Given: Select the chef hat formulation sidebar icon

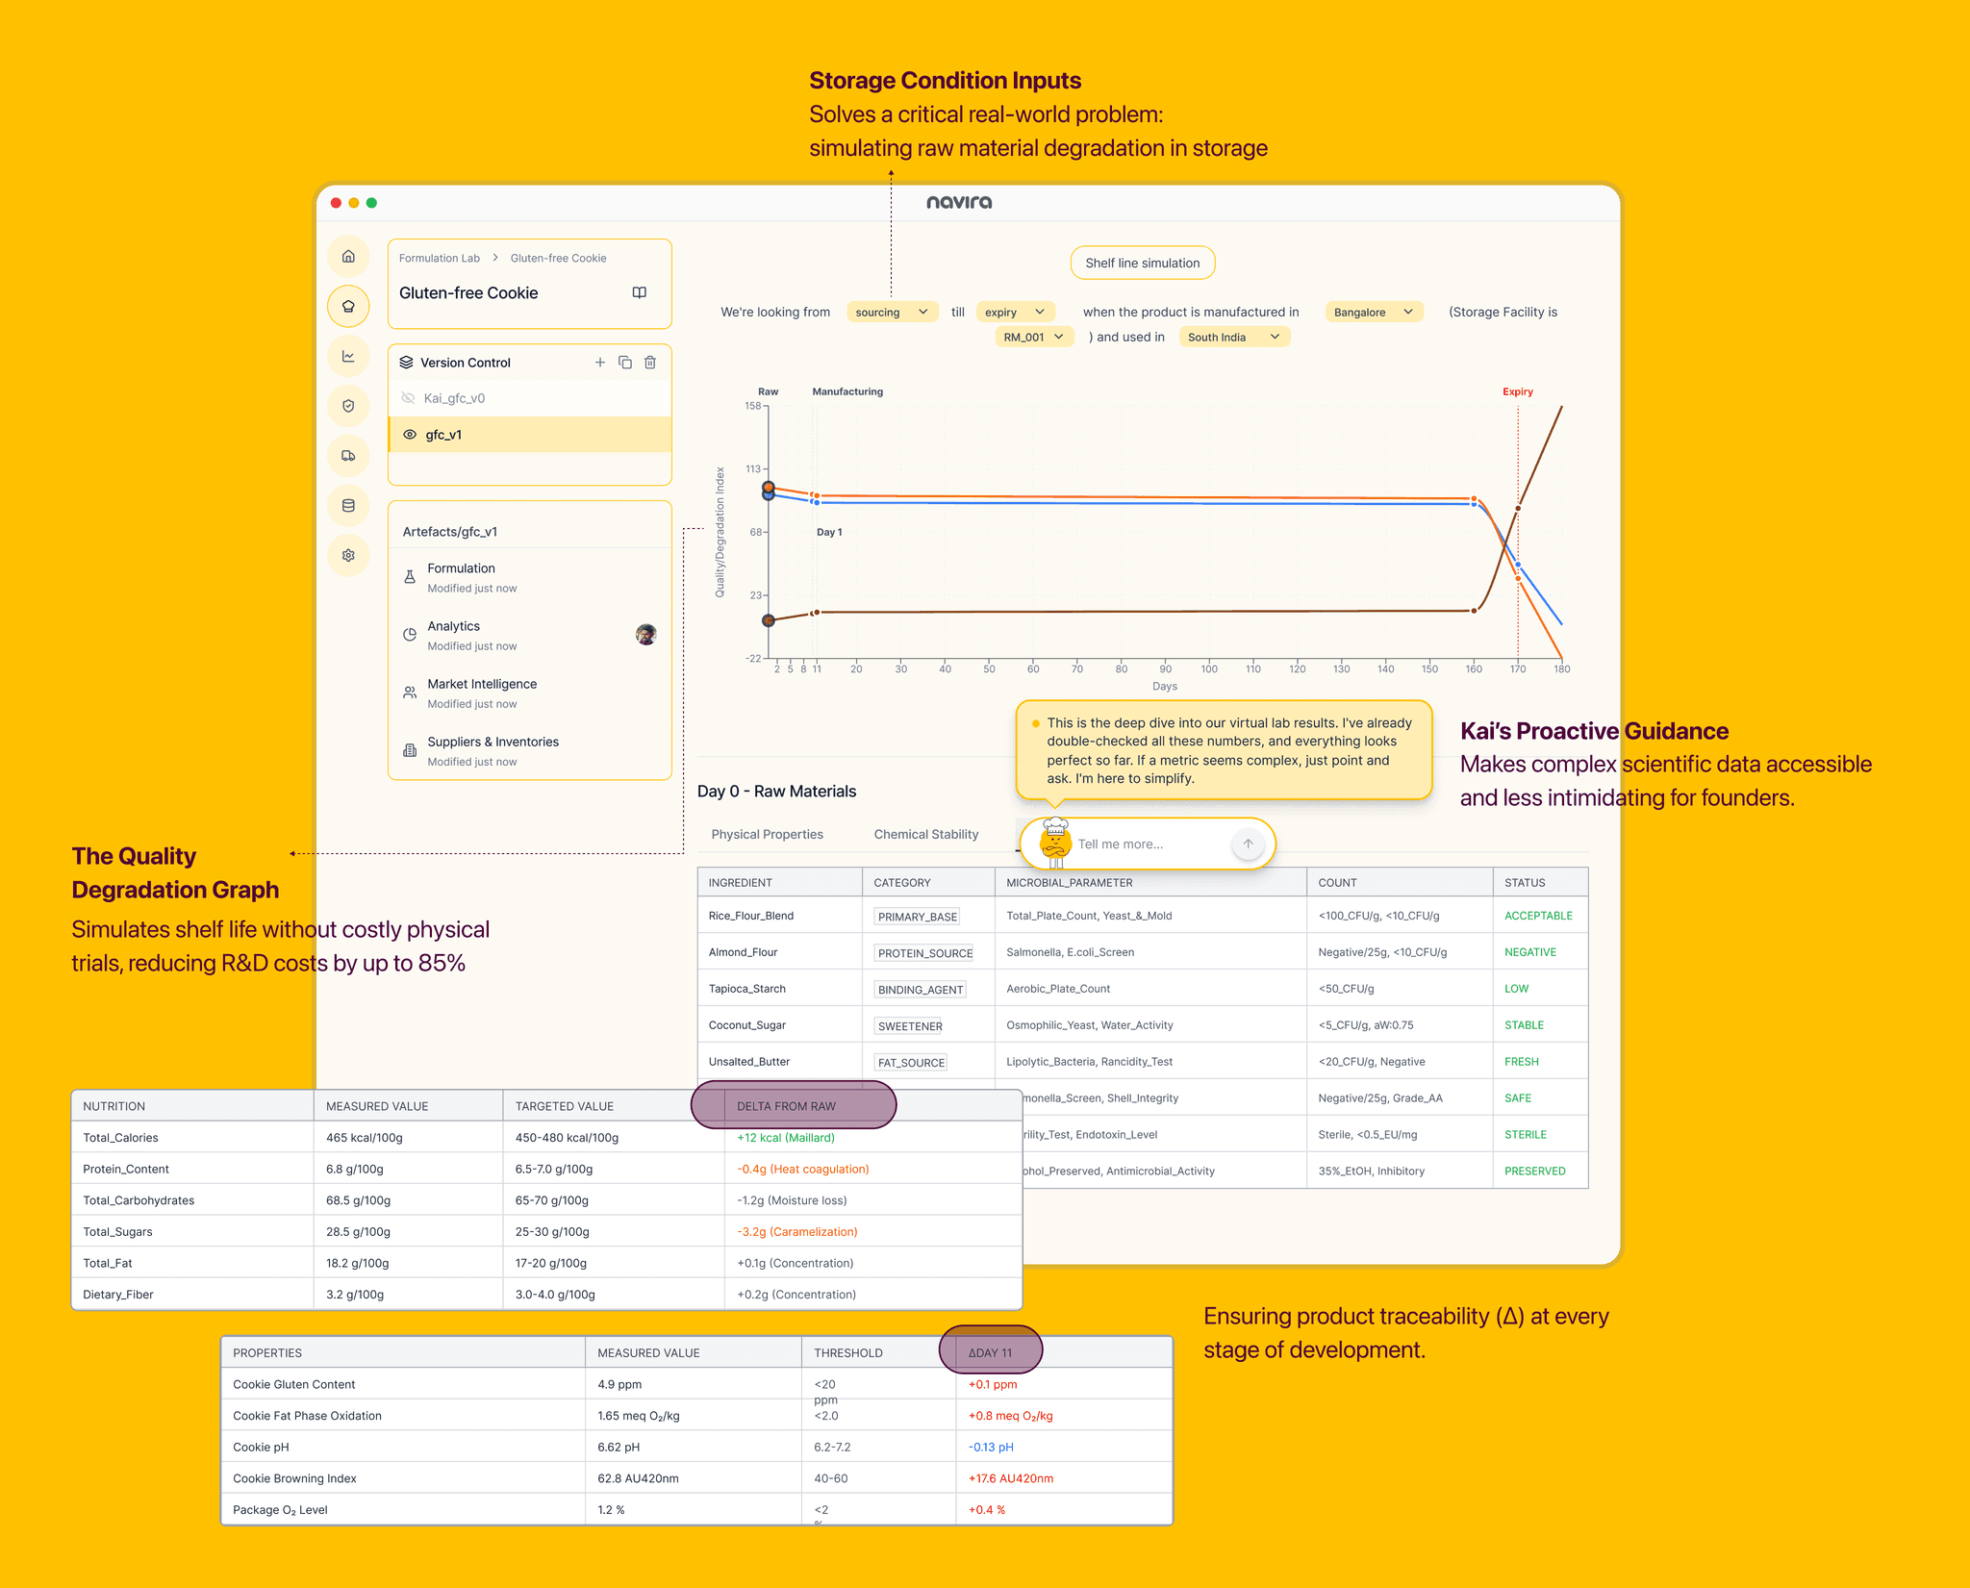Looking at the screenshot, I should tap(348, 307).
